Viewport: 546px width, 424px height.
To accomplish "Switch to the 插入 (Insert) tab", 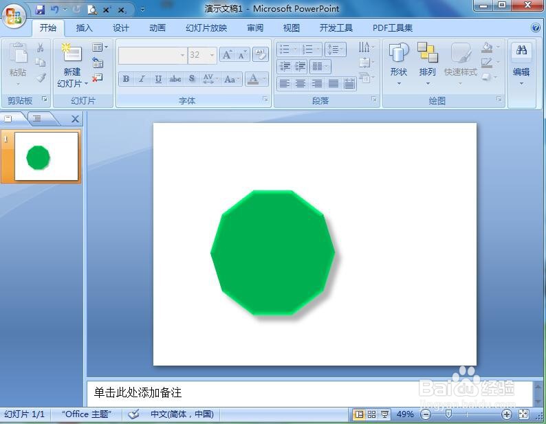I will [85, 28].
